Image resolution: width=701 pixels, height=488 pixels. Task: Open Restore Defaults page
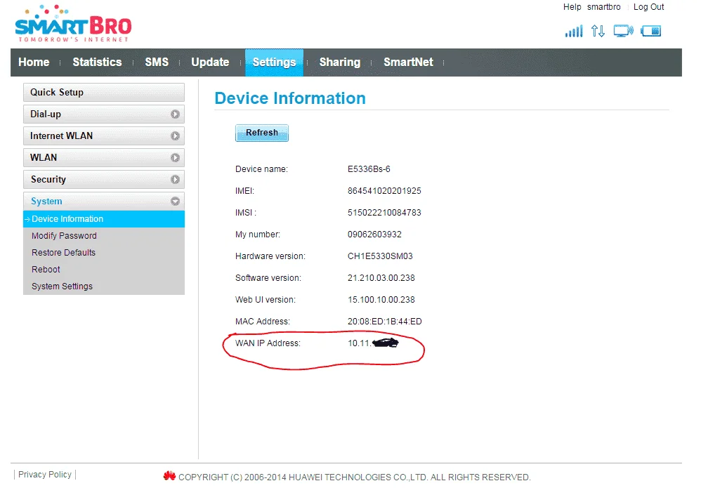tap(63, 253)
